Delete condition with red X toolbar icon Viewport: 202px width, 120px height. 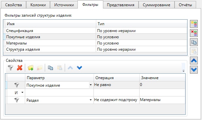(x=20, y=68)
